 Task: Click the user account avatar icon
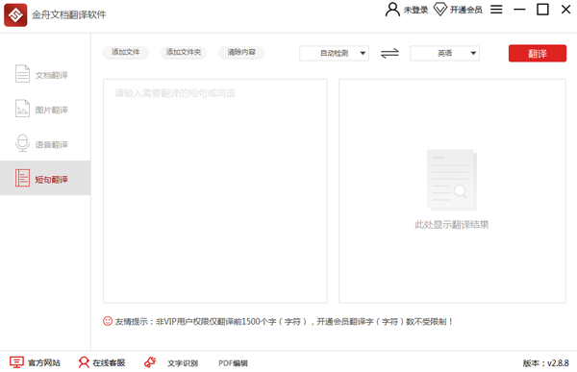(392, 10)
